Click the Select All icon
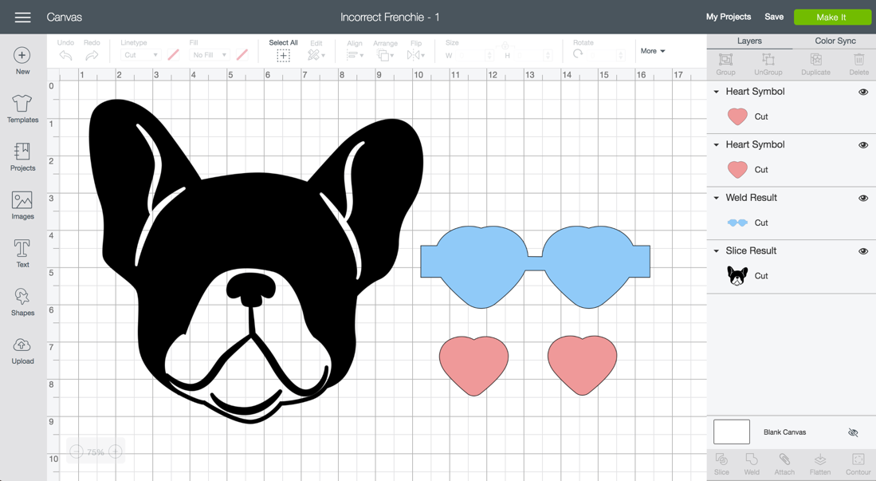Viewport: 876px width, 481px height. tap(283, 55)
